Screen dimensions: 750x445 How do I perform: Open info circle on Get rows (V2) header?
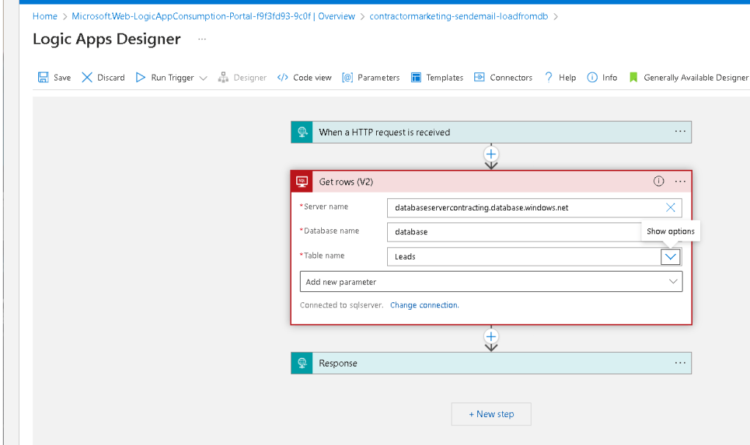tap(658, 181)
